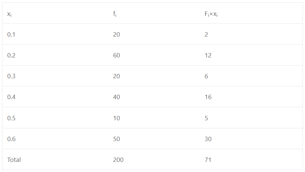Select the product value 5

[x=206, y=118]
